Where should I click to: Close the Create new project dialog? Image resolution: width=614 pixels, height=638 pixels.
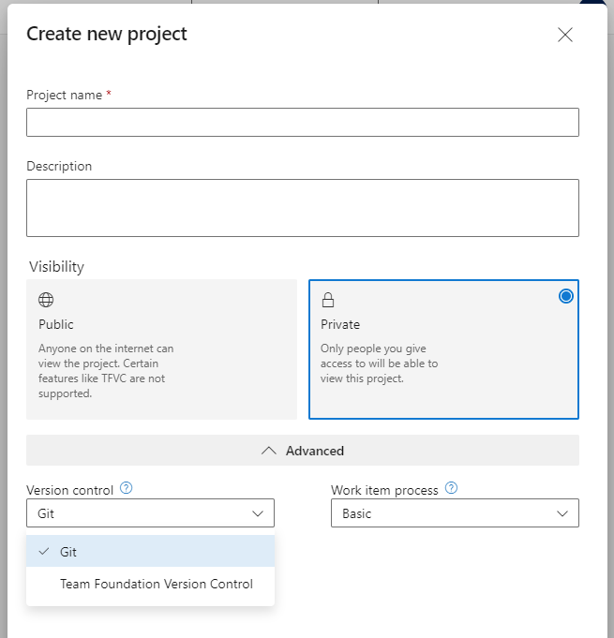pyautogui.click(x=565, y=36)
